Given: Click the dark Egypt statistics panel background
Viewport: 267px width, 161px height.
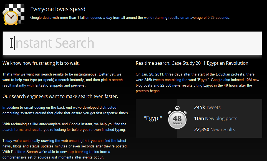Looking at the screenshot, I should tap(199, 118).
